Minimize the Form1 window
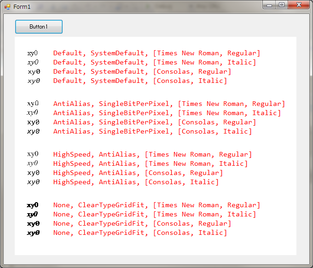Image resolution: width=313 pixels, height=268 pixels. coord(269,5)
